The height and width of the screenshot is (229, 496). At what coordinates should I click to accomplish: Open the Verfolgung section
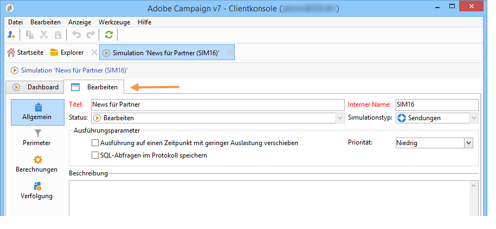click(37, 191)
